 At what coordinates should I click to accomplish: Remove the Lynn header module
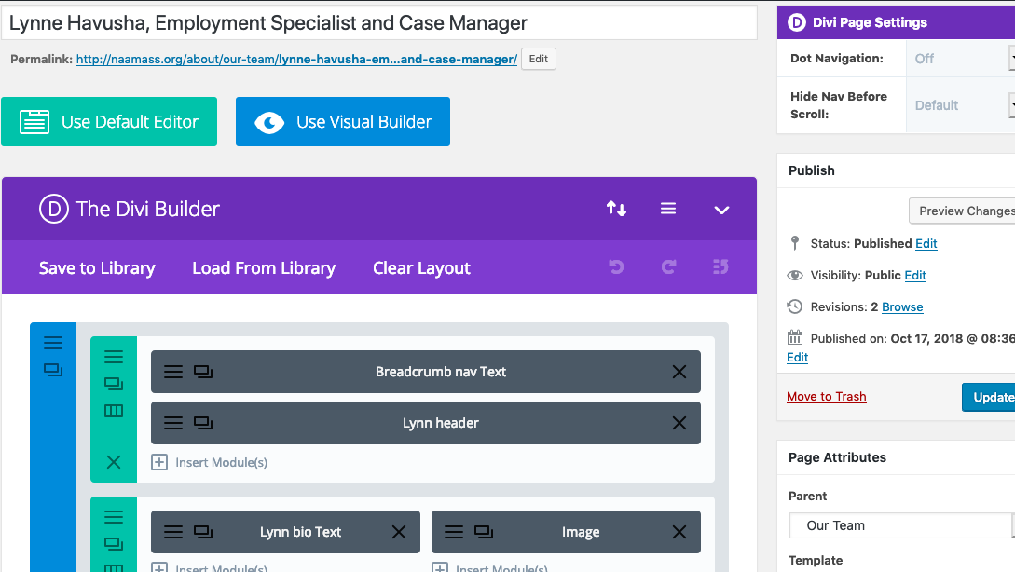[x=679, y=423]
